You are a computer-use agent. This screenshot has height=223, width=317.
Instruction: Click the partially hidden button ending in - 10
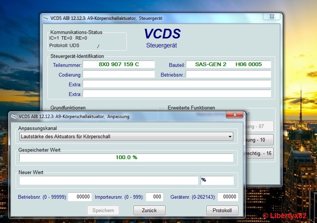tap(259, 140)
